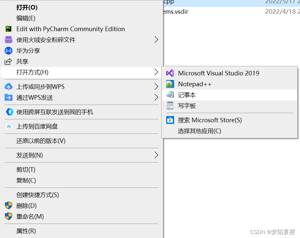Expand the 使用火绒安全粉碎文件 submenu

tap(156, 40)
